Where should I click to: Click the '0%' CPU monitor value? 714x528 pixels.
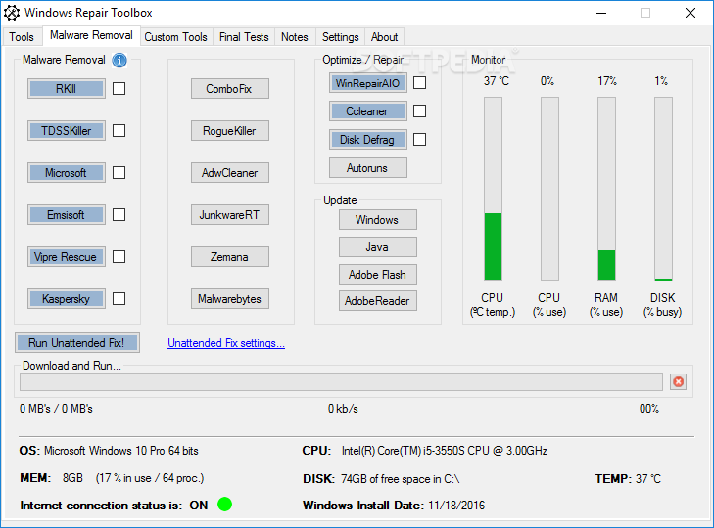(547, 81)
